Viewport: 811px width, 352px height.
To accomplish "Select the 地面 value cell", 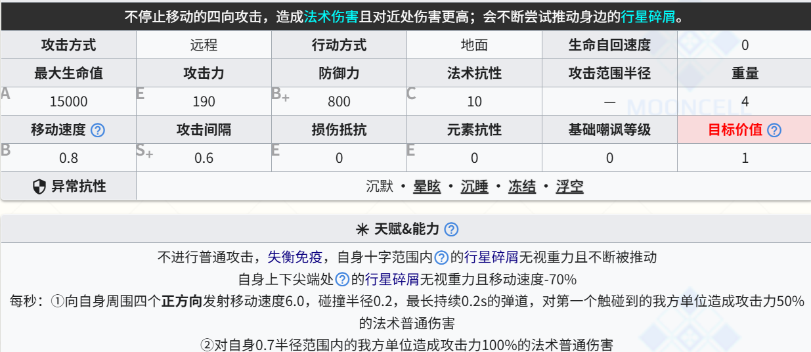I will 474,45.
